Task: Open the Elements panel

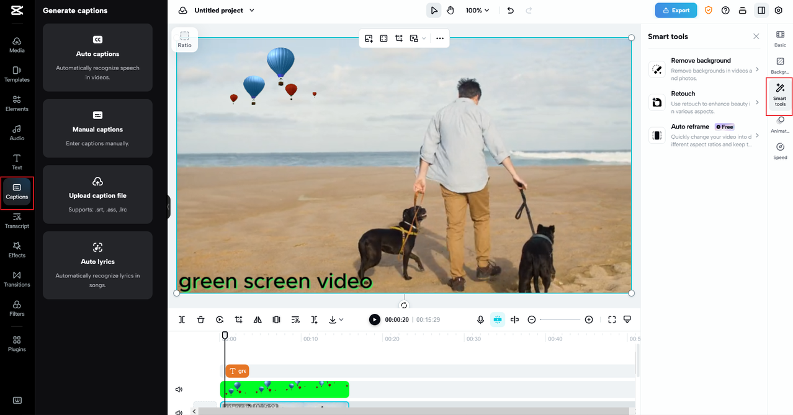Action: (x=17, y=103)
